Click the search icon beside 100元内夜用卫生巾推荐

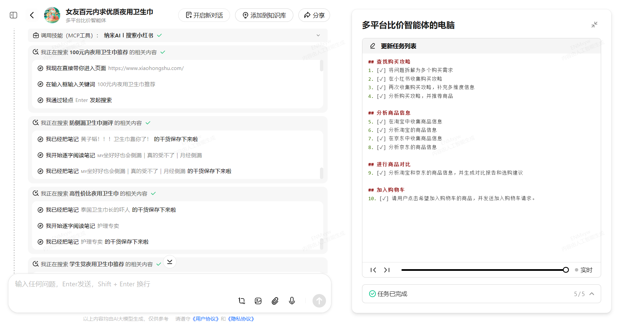35,52
